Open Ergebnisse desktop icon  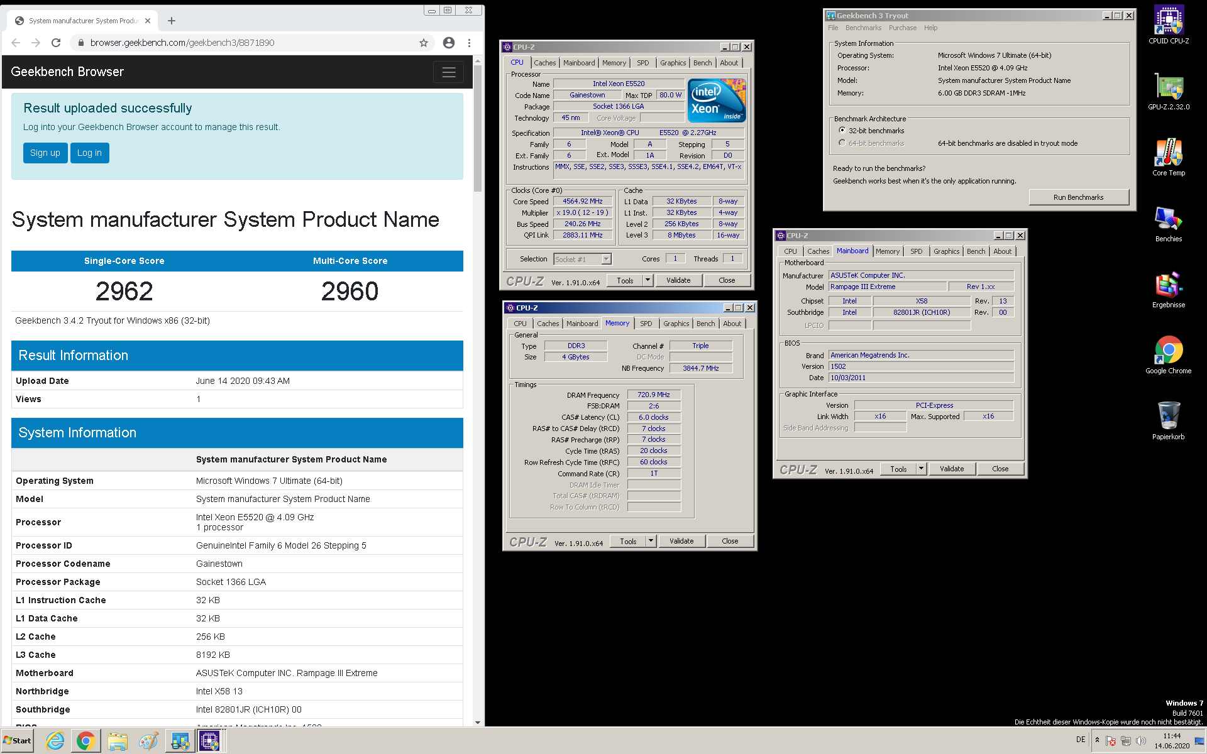click(1169, 290)
